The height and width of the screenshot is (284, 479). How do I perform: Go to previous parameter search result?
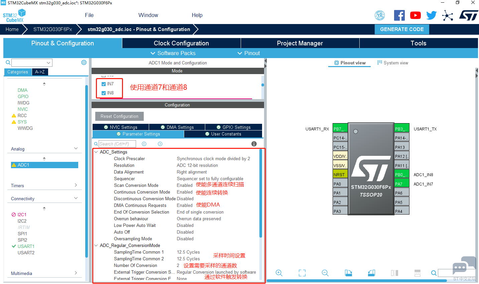click(144, 144)
